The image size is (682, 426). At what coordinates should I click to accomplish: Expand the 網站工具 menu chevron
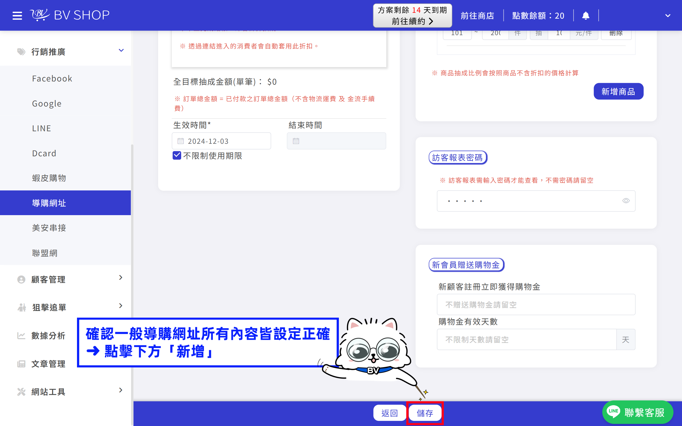click(121, 390)
